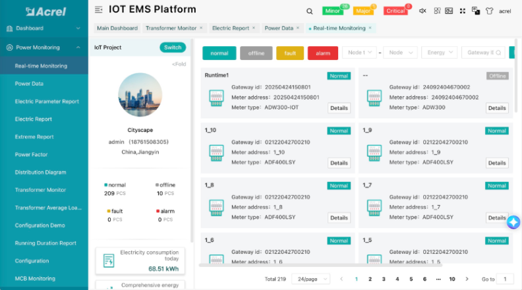522x290 pixels.
Task: Click the floating blue assistant icon
Action: tap(513, 223)
